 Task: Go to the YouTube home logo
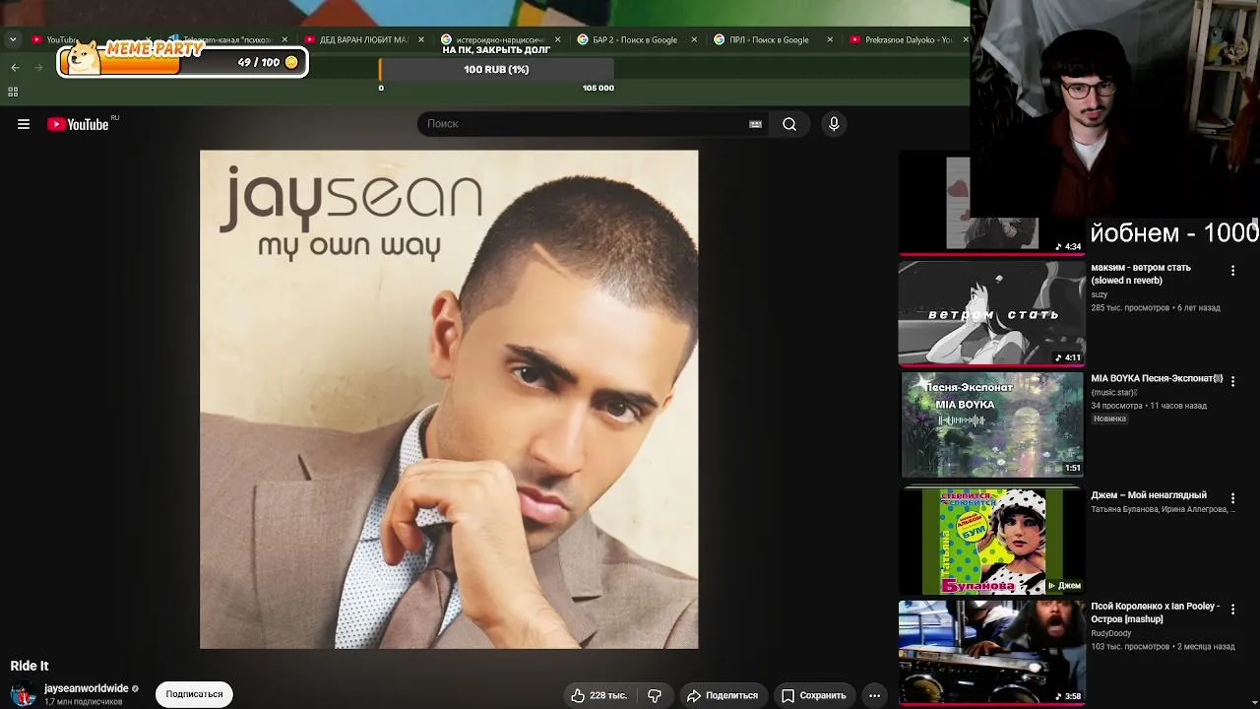pos(79,124)
